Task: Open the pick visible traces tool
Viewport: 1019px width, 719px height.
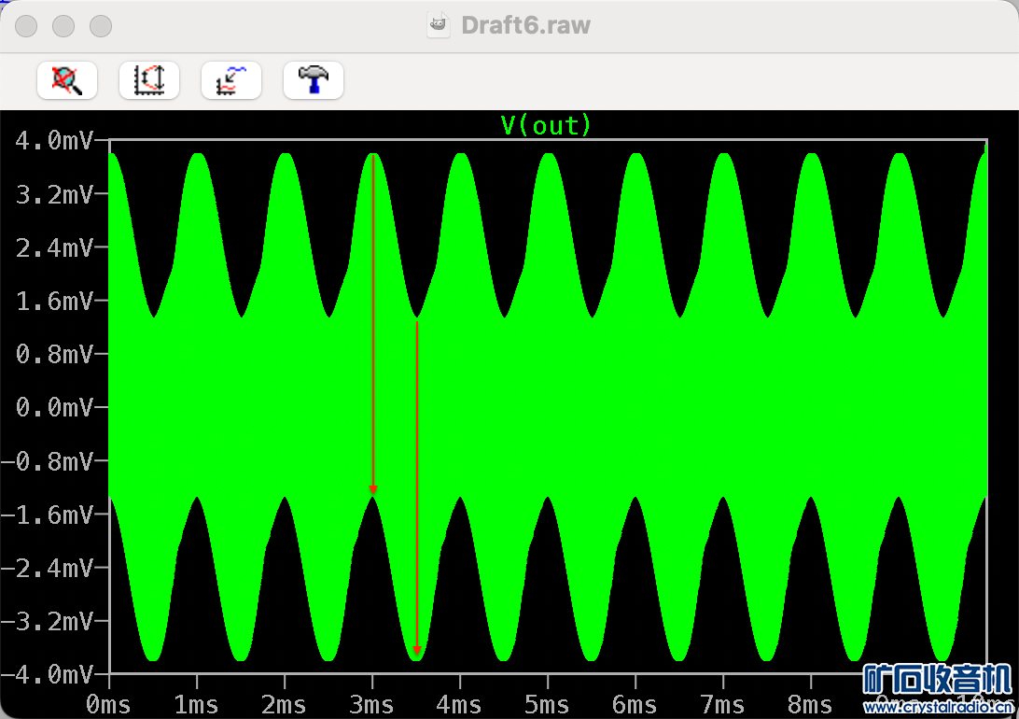Action: click(230, 80)
